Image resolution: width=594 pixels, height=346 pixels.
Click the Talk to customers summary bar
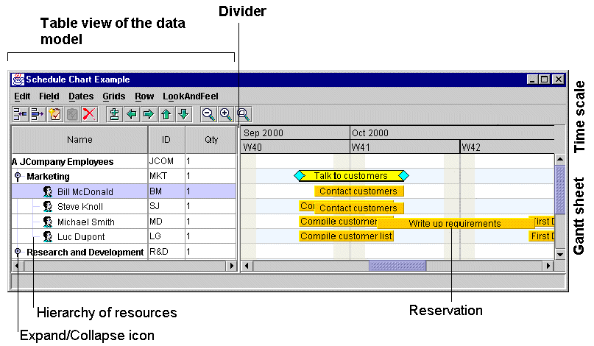coord(350,176)
